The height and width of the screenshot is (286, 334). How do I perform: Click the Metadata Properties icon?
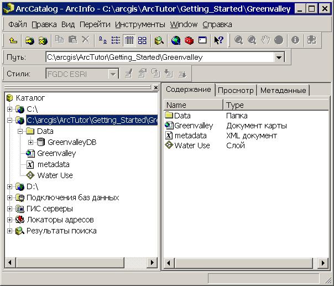(142, 74)
